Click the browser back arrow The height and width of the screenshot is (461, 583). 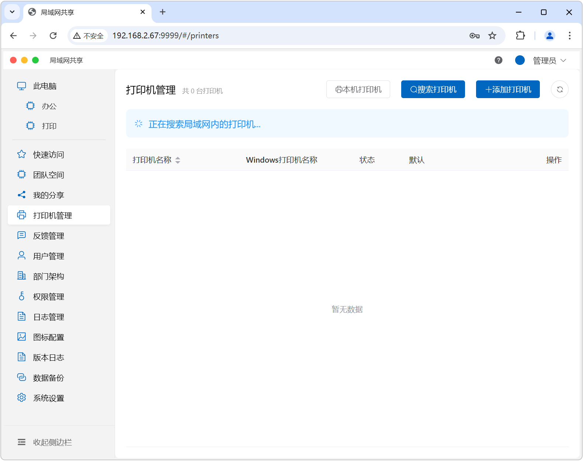click(14, 35)
